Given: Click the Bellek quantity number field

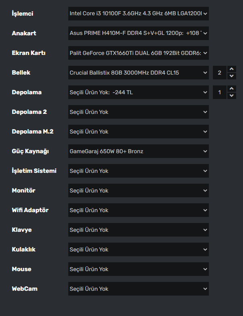Looking at the screenshot, I should click(220, 73).
